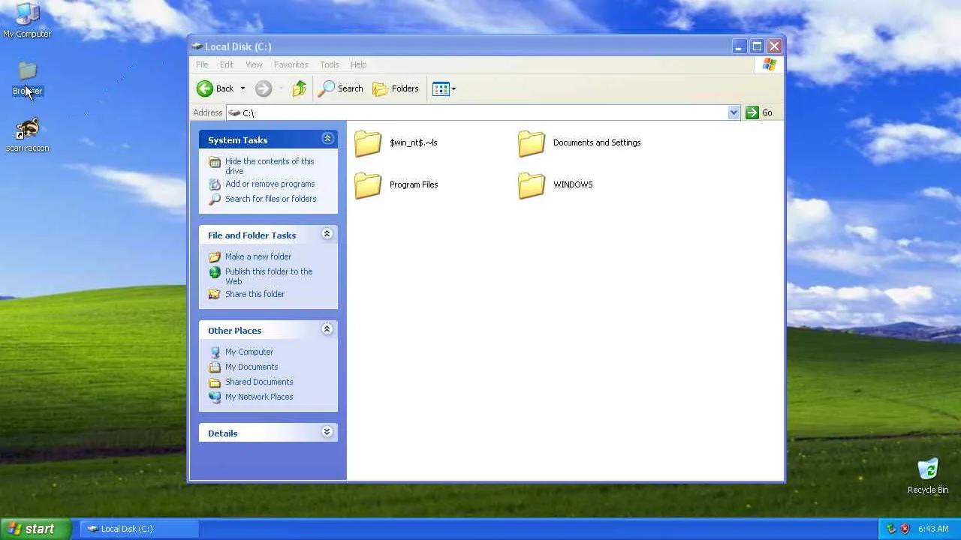Click the green Safely Remove Hardware tray icon
Viewport: 961px width, 540px height.
[x=891, y=529]
